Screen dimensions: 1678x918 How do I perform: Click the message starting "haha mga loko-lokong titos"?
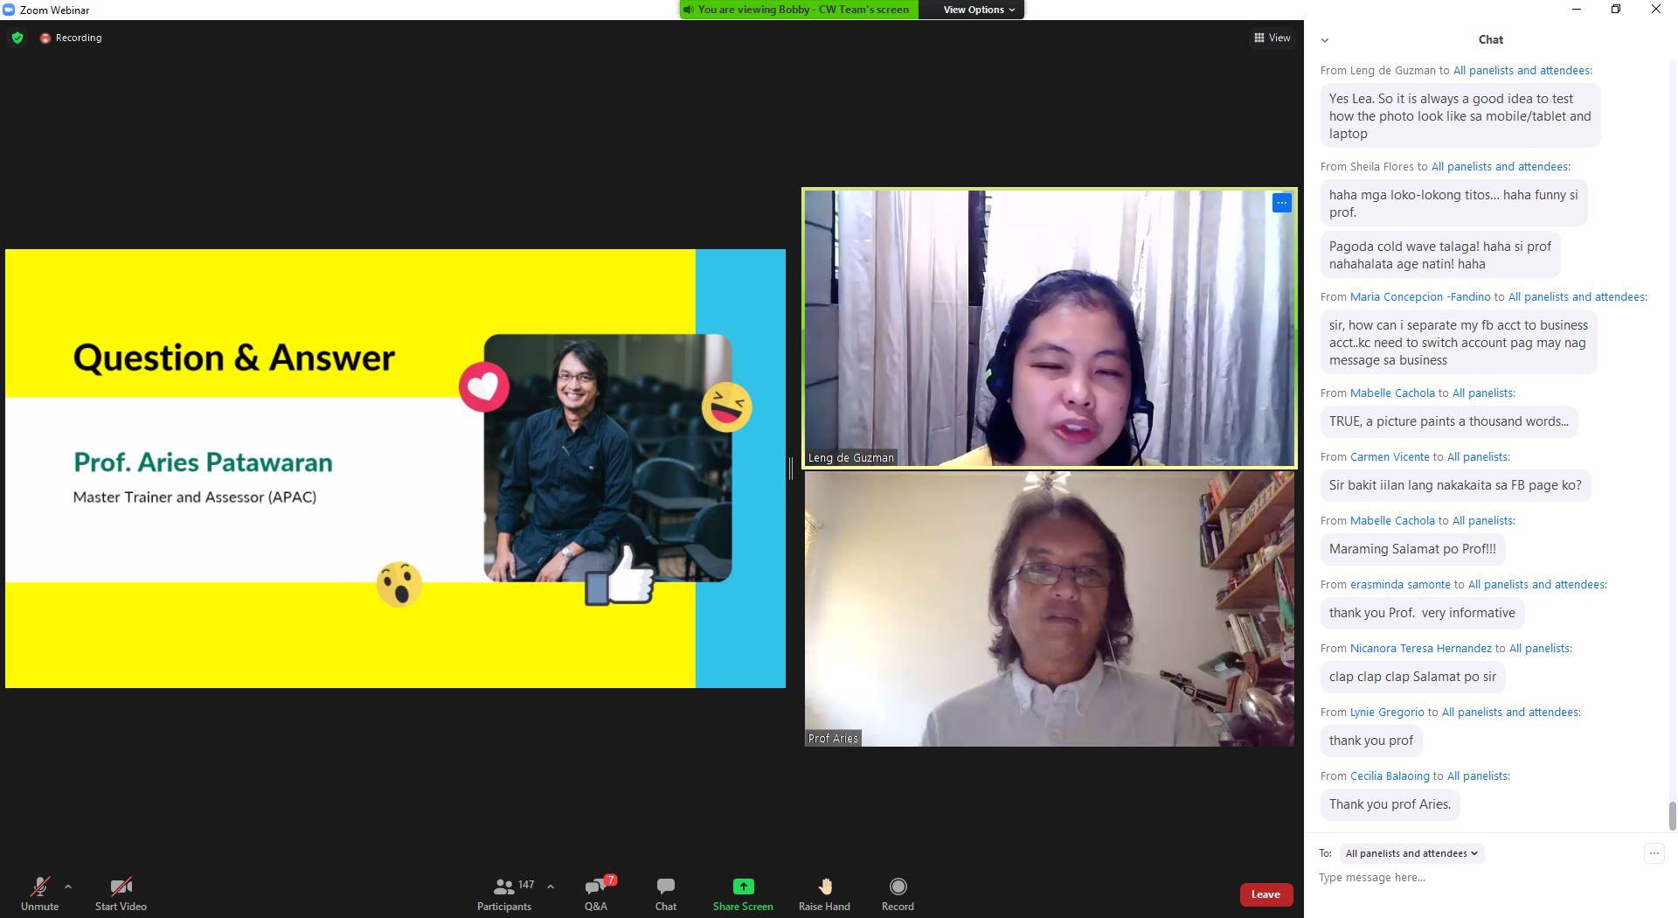1453,204
